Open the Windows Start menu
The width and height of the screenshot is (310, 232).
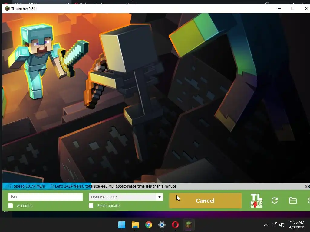[x=122, y=225]
